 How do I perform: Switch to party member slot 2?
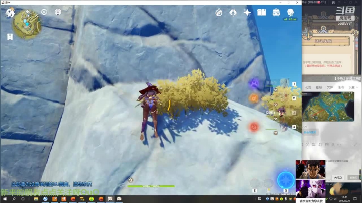click(294, 98)
